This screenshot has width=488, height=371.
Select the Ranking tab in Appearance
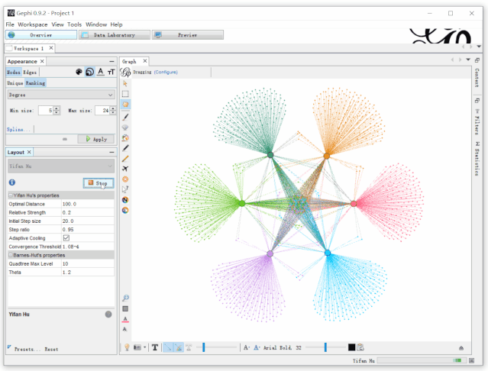[35, 83]
